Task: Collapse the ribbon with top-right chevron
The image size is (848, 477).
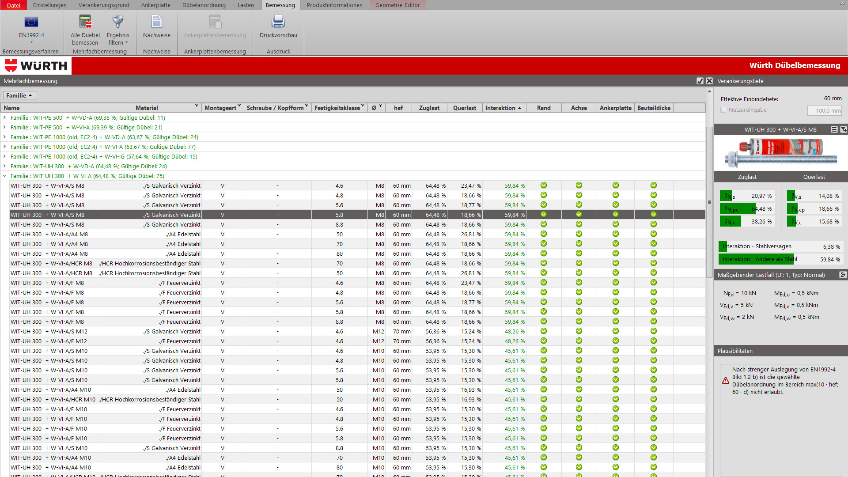Action: click(x=842, y=4)
